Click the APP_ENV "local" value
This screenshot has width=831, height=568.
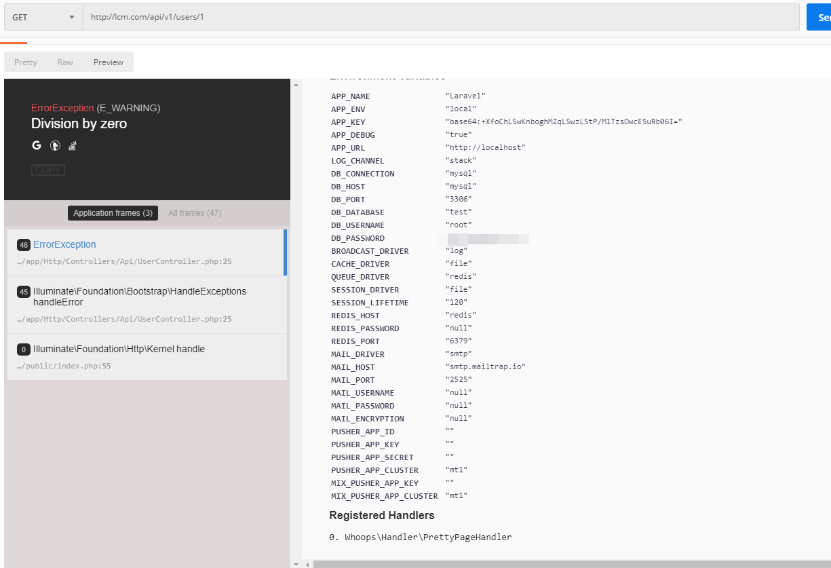click(x=461, y=109)
